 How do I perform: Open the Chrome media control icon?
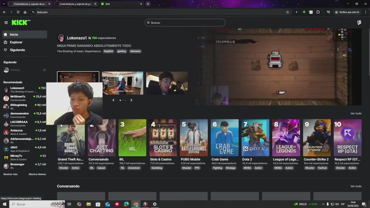328,12
